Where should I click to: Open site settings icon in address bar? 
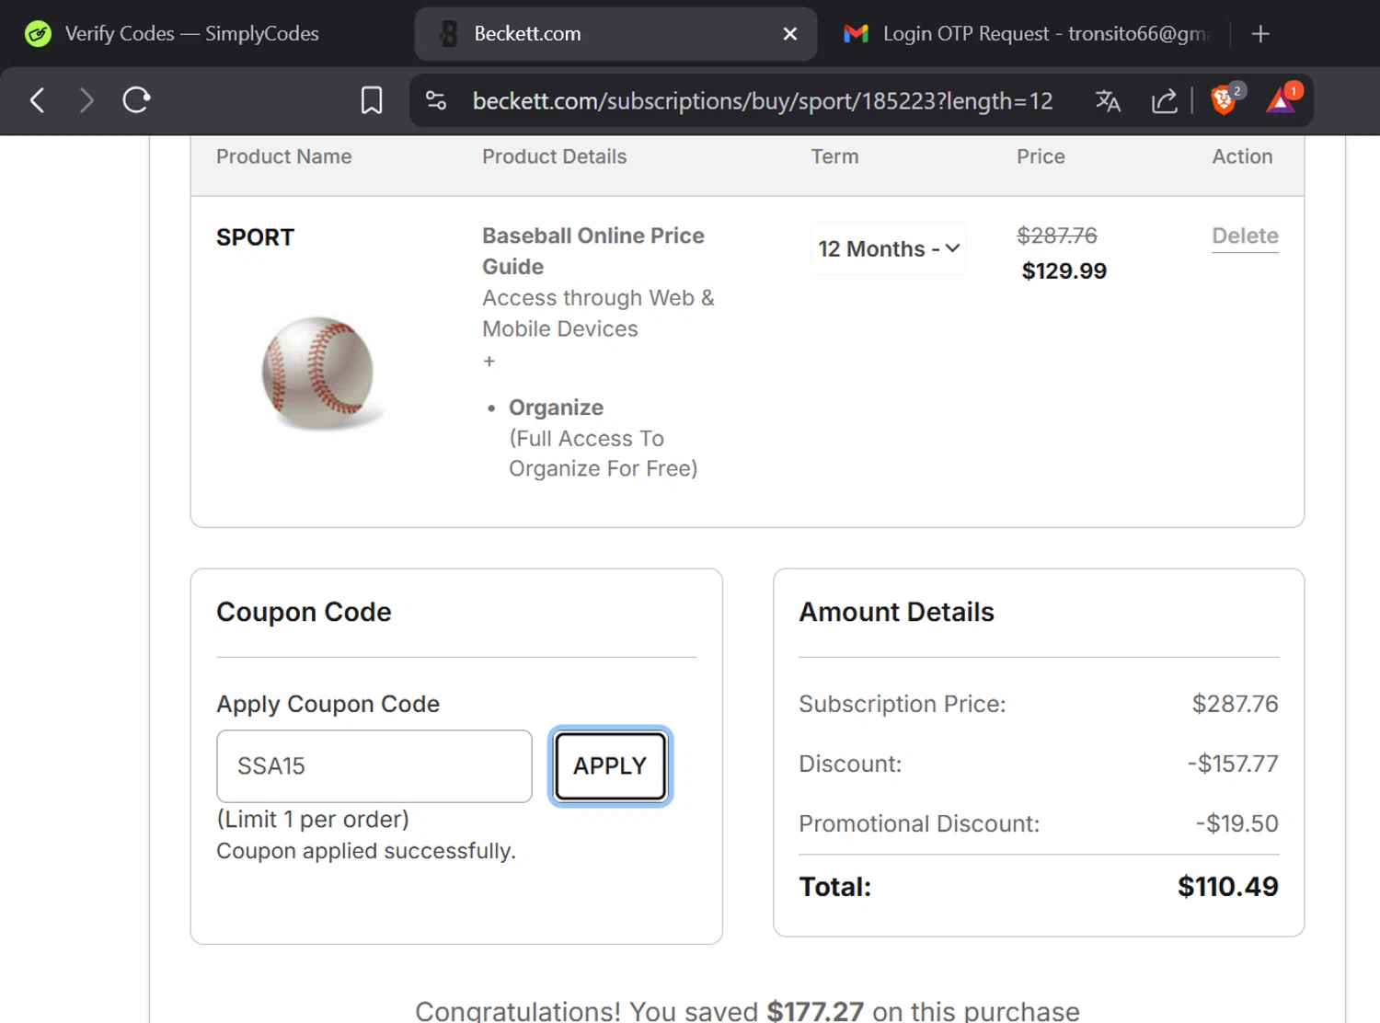tap(436, 100)
